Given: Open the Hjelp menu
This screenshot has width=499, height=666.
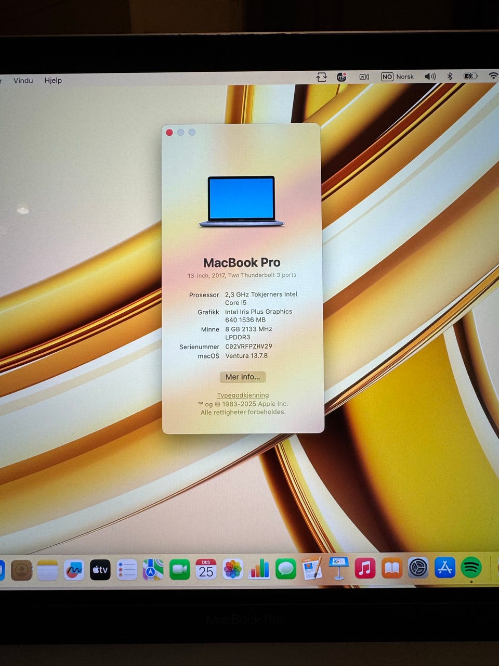Looking at the screenshot, I should pos(53,80).
